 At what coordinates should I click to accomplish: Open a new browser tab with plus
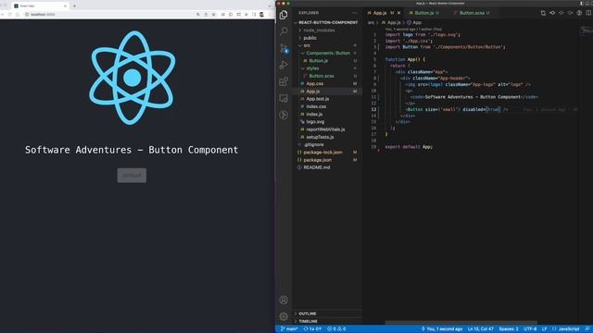point(74,6)
